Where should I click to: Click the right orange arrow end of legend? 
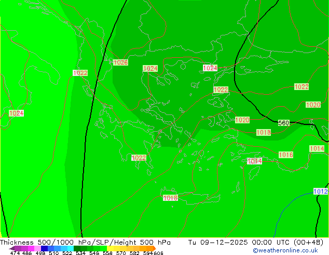(x=155, y=248)
